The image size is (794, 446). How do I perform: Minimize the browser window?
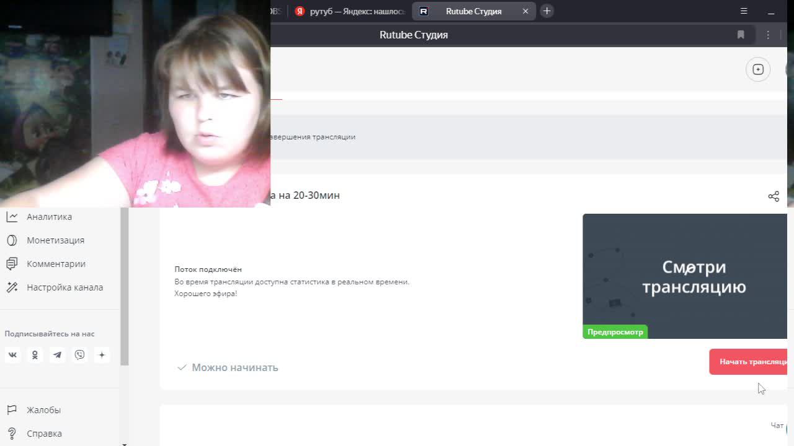tap(772, 11)
